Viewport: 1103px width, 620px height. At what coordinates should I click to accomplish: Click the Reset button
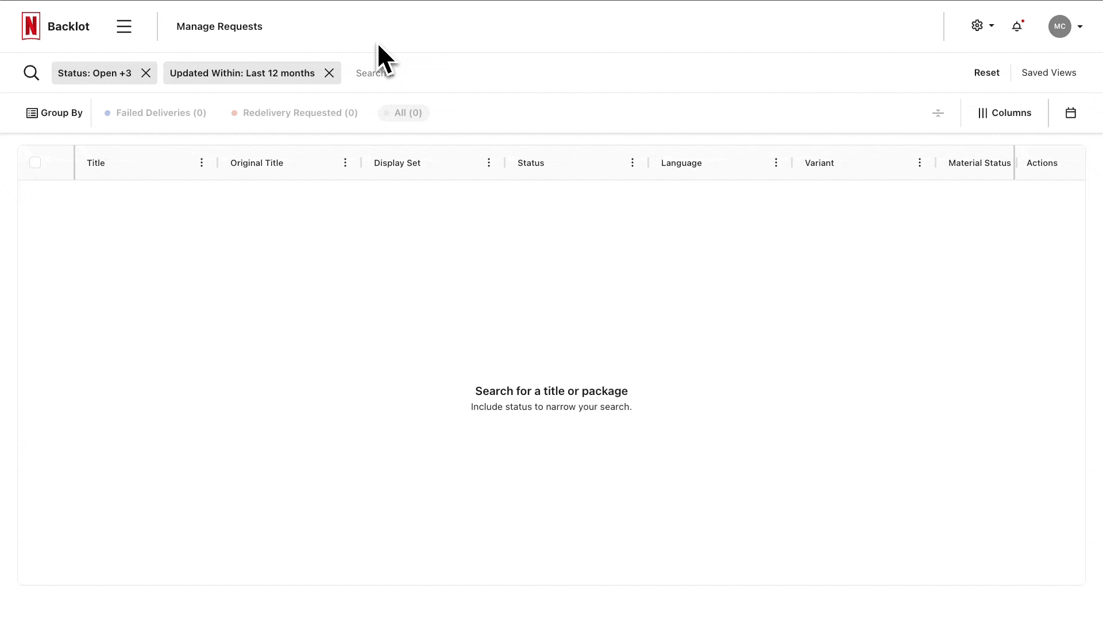pos(986,72)
